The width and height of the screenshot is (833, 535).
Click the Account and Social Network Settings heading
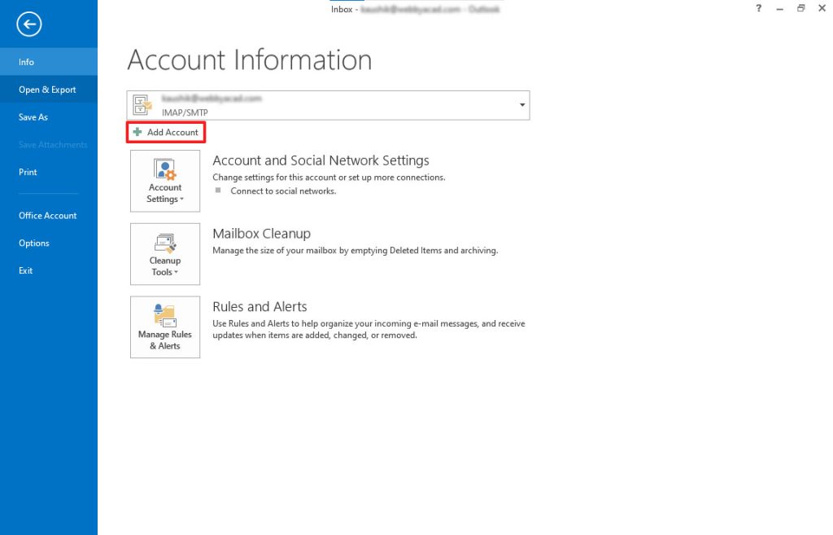[321, 160]
